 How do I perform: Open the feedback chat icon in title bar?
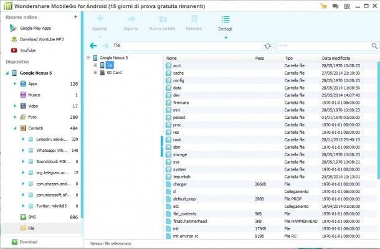335,6
